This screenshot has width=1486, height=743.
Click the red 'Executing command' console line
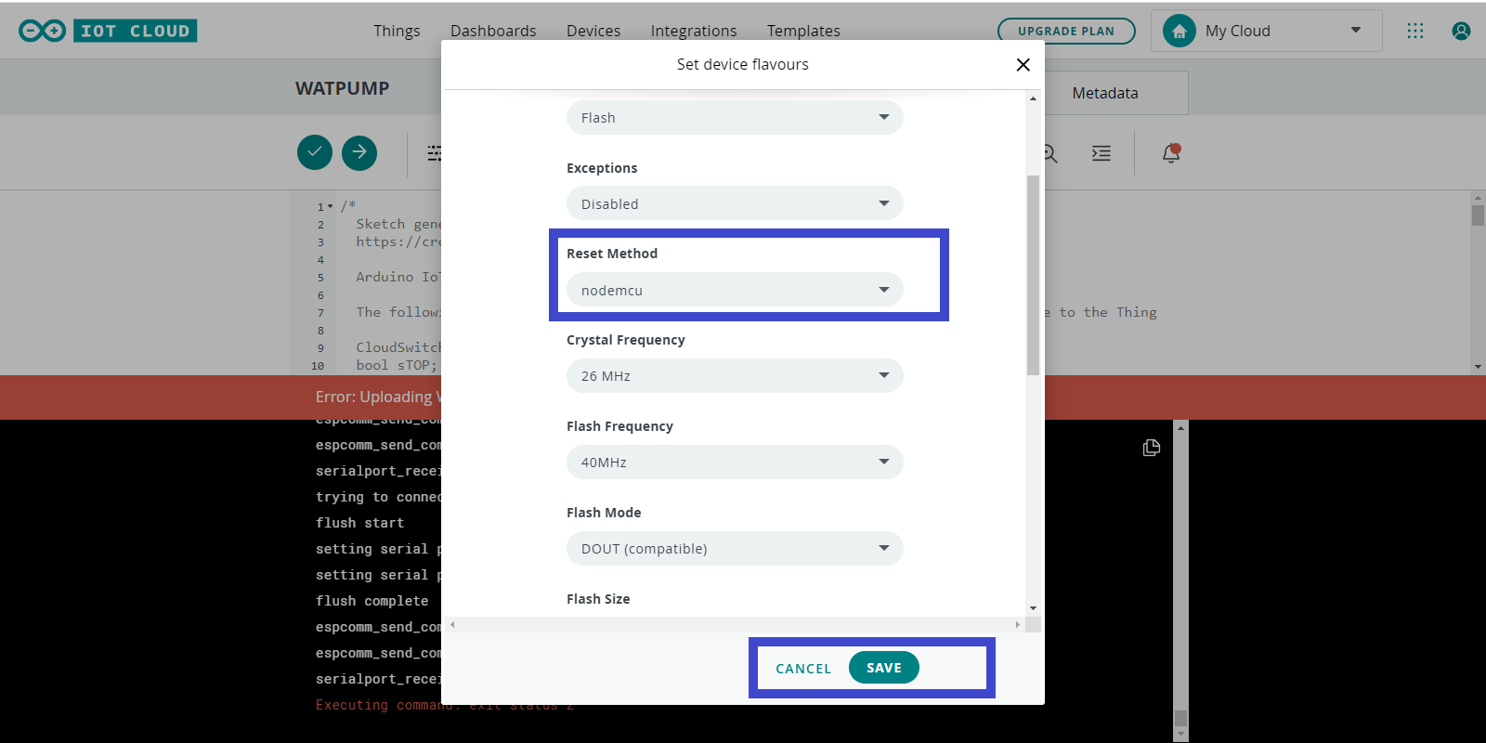click(445, 705)
